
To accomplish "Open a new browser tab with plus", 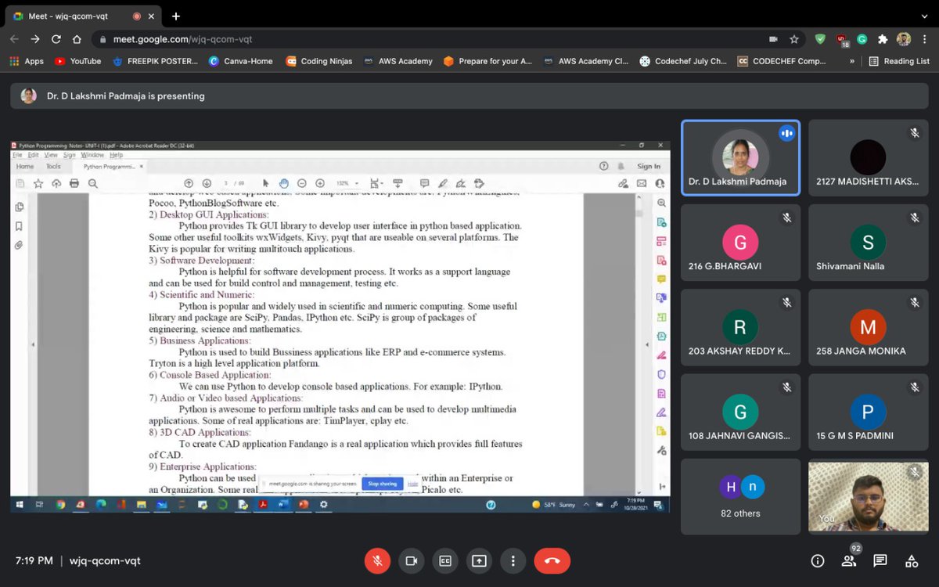I will 175,16.
